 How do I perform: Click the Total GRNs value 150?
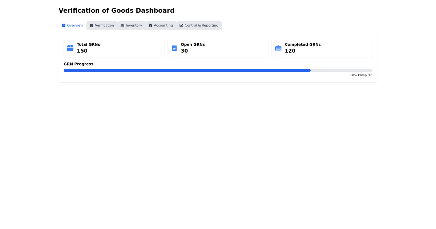82,51
